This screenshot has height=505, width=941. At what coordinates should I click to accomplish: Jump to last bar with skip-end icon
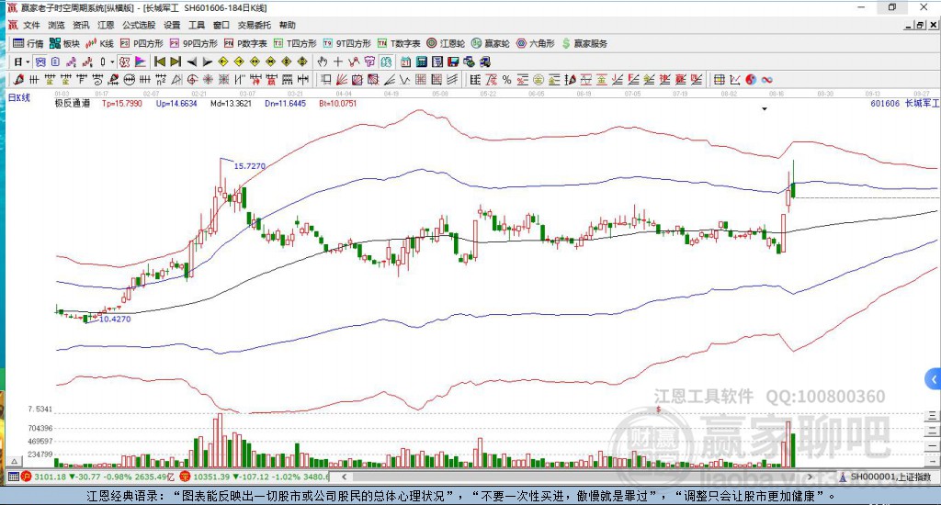point(176,62)
